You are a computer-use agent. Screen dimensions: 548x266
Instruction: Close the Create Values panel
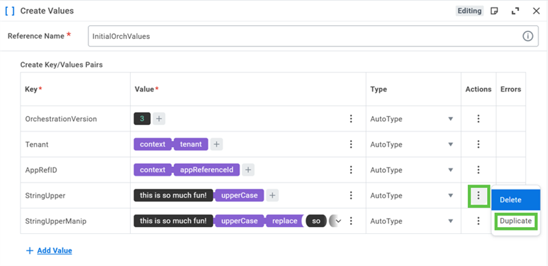pyautogui.click(x=536, y=11)
